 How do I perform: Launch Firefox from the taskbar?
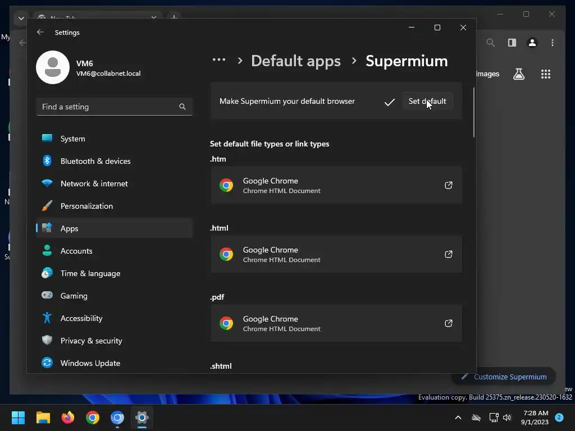click(68, 418)
